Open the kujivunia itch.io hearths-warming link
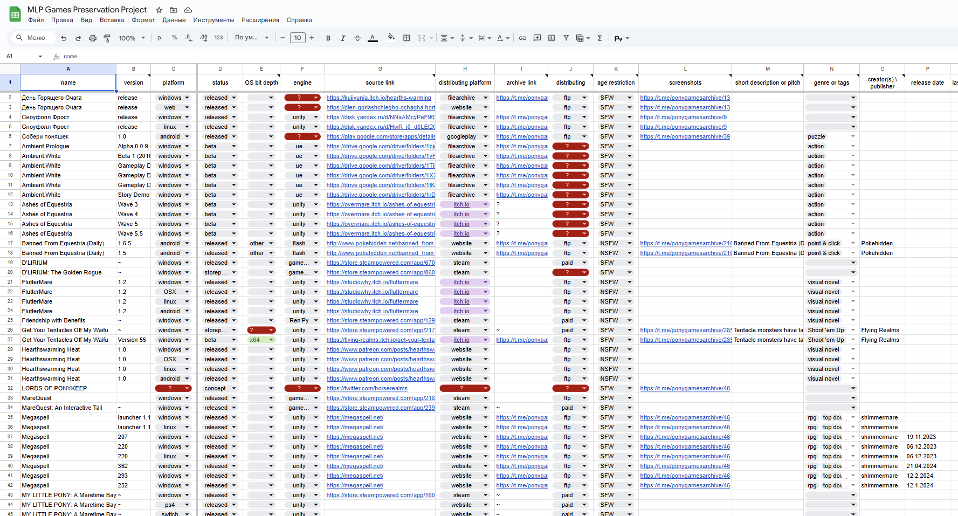 tap(378, 98)
